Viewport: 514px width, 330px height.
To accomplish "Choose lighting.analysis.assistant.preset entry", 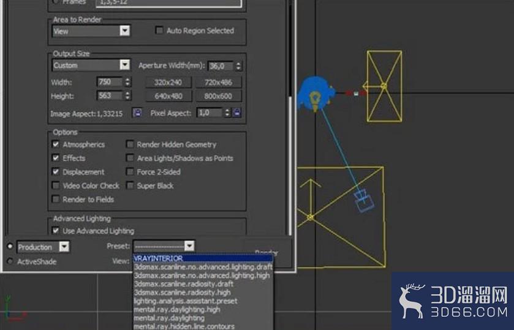I will [x=203, y=301].
